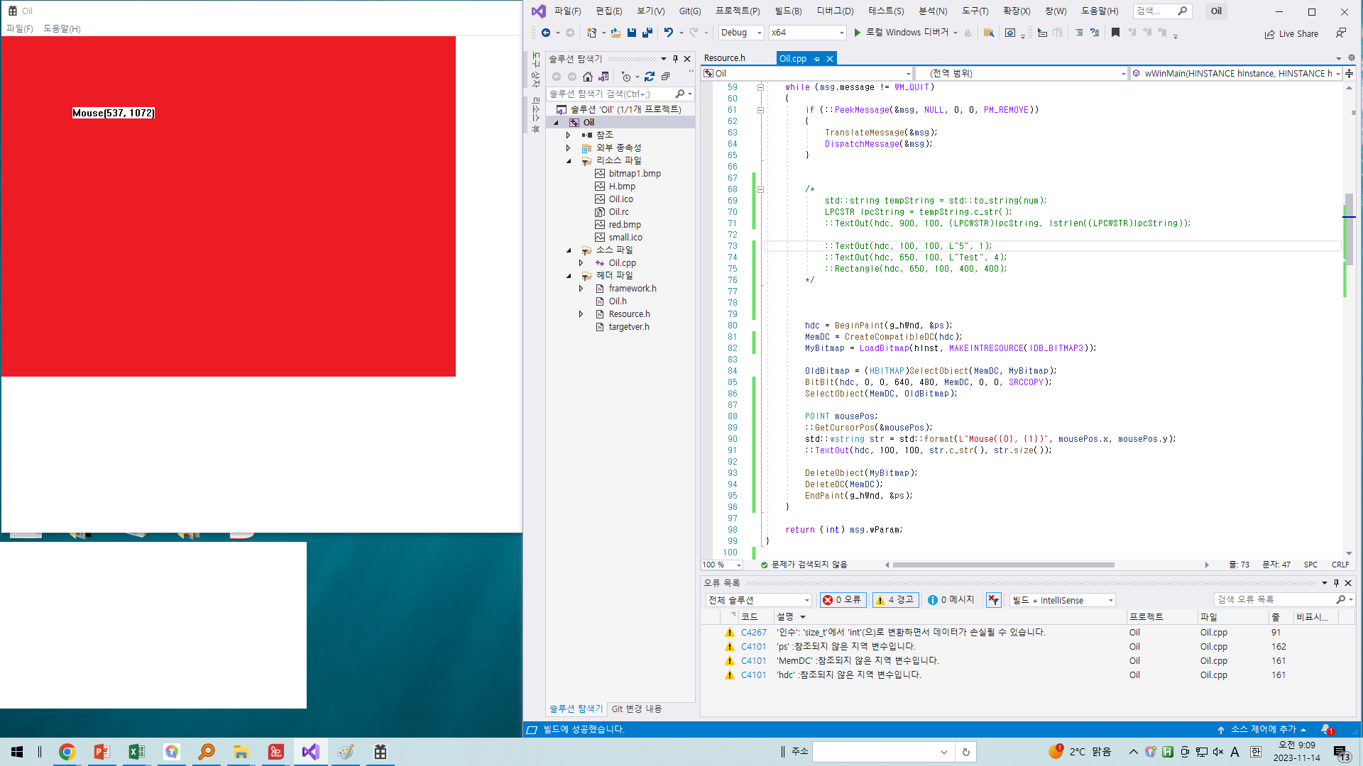Click the Home icon in Solution Explorer
1363x766 pixels.
(x=588, y=77)
